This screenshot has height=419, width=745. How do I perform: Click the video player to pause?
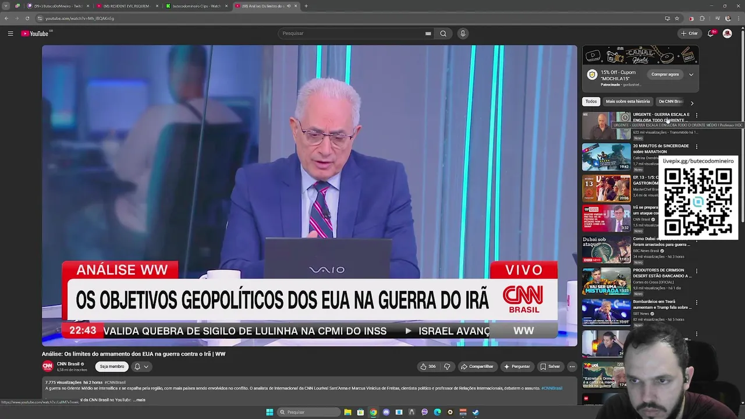click(x=310, y=196)
